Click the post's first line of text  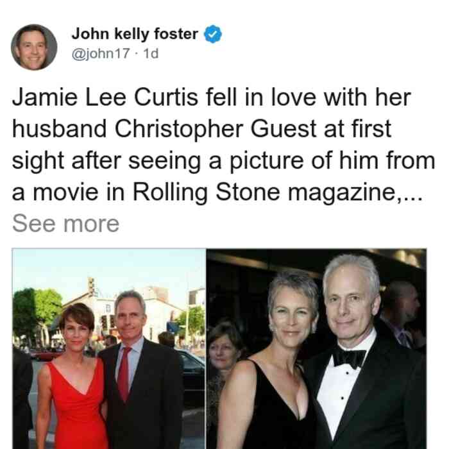tap(211, 97)
